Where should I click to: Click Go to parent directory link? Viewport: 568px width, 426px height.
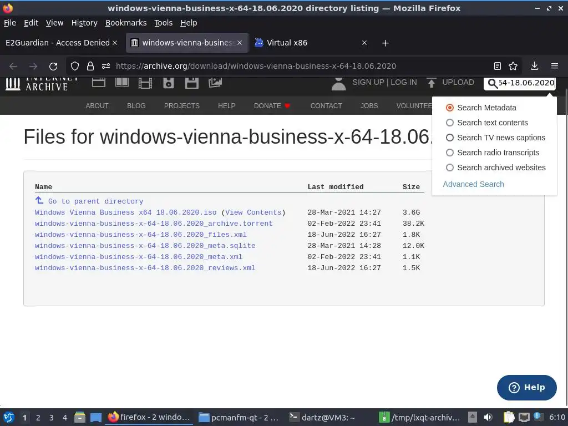tap(95, 201)
